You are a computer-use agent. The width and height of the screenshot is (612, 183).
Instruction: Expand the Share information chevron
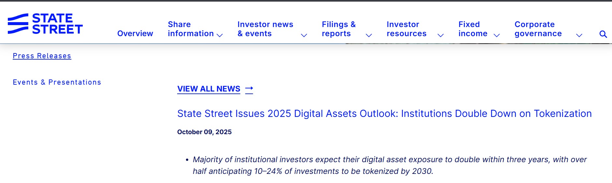pos(220,35)
